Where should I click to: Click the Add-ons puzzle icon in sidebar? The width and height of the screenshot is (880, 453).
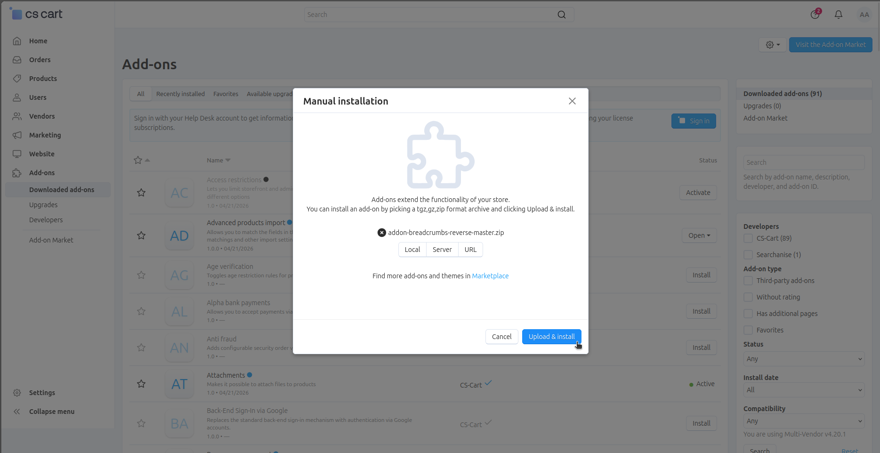point(17,173)
